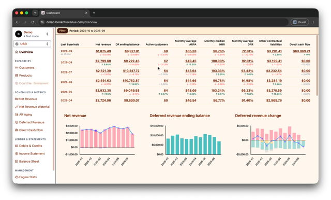Click the sidebar vertical scrollbar
The height and width of the screenshot is (200, 331).
(x=54, y=99)
